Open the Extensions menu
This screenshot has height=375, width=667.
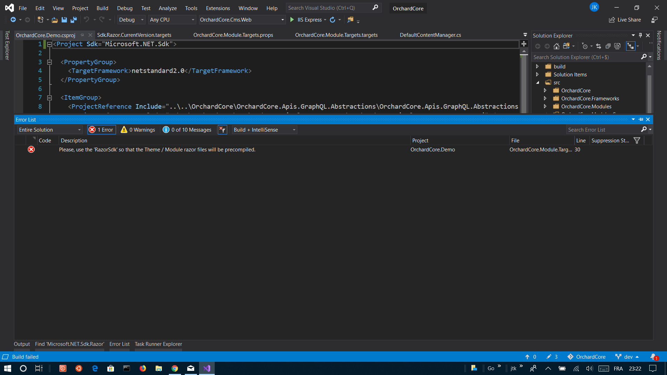[218, 8]
